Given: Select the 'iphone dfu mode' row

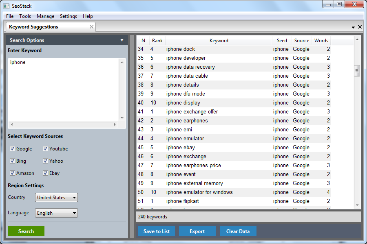Looking at the screenshot, I should (x=234, y=94).
